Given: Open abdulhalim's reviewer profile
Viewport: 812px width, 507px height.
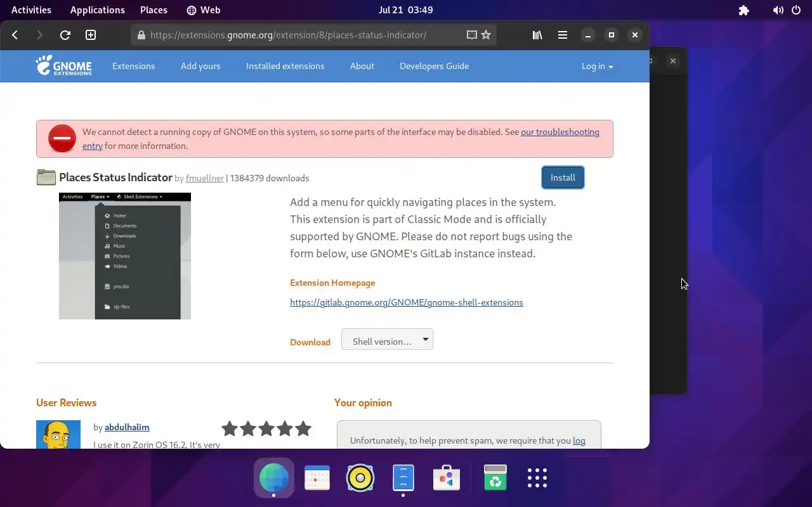Looking at the screenshot, I should tap(127, 427).
